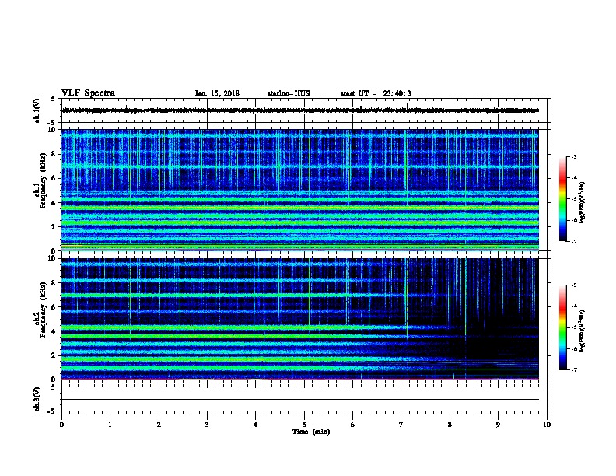The height and width of the screenshot is (476, 616).
Task: Click the ch.2 colorbar scale
Action: [x=563, y=327]
